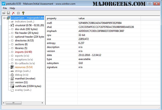Click the red X delete toolbar icon

tap(13, 13)
